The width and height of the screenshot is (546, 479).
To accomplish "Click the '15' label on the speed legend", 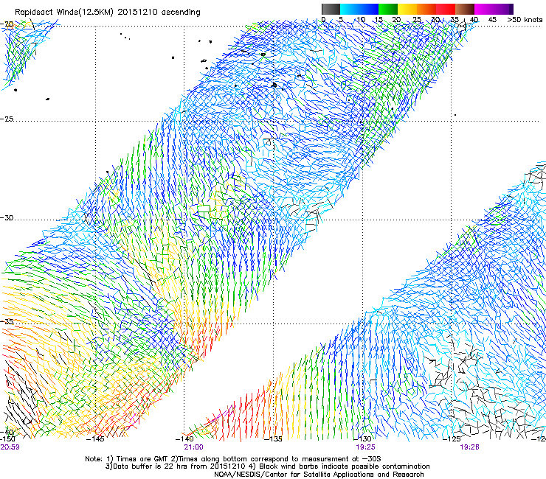I will [379, 20].
